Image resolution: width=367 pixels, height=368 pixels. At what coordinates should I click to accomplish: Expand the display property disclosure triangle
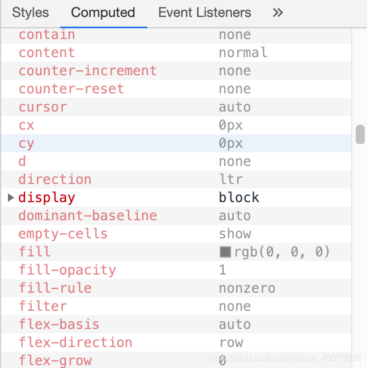tap(11, 198)
